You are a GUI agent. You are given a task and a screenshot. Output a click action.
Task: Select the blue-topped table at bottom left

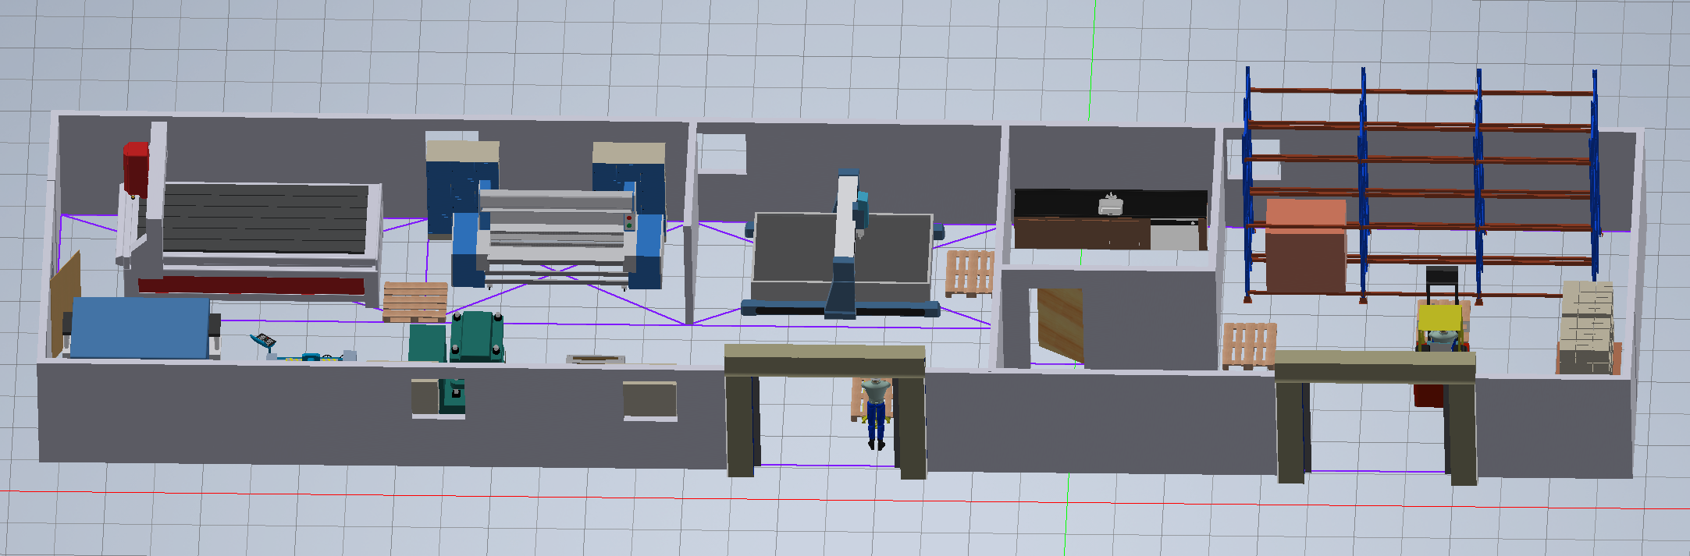click(141, 328)
